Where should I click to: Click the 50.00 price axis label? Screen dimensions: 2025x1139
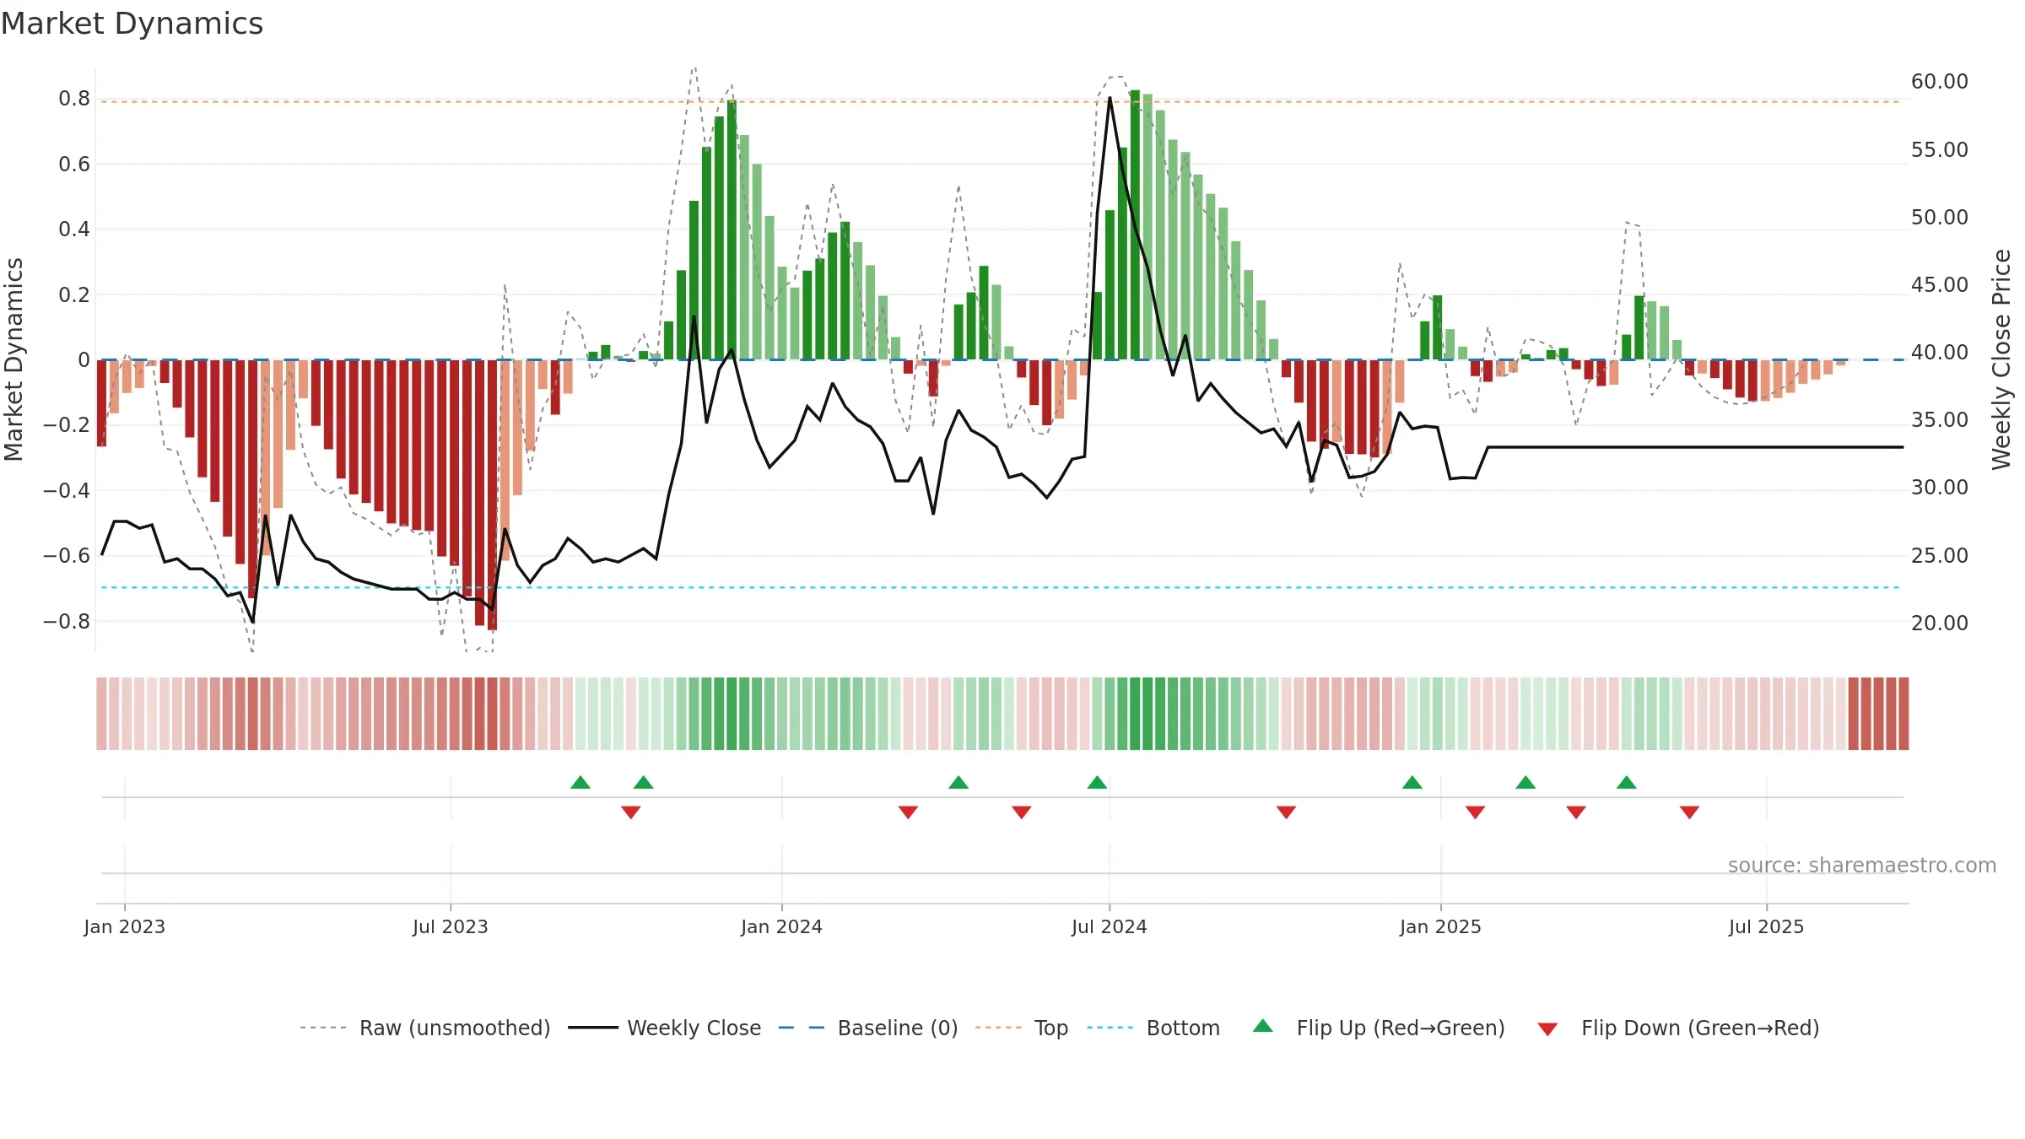[1940, 217]
